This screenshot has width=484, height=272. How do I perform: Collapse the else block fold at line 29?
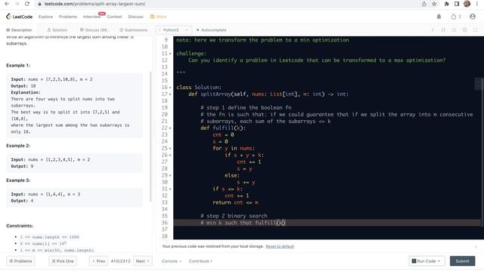pyautogui.click(x=170, y=175)
